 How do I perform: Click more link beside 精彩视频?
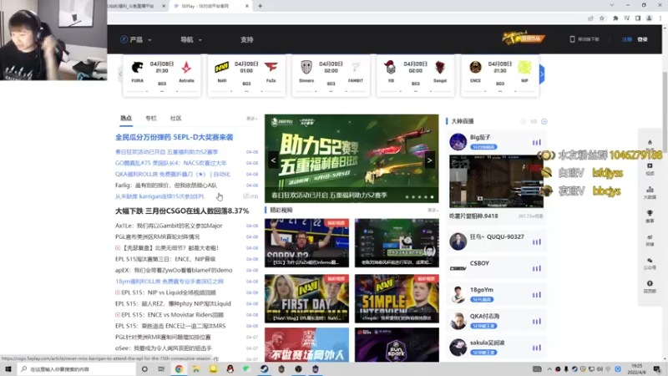(x=433, y=211)
